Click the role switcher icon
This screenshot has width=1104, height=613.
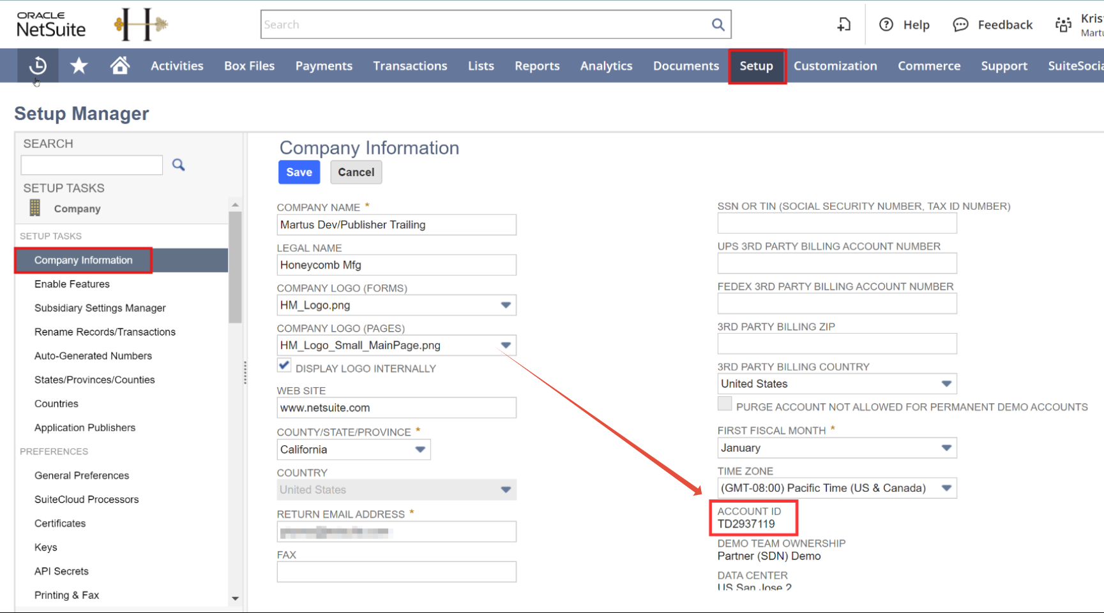point(1064,24)
